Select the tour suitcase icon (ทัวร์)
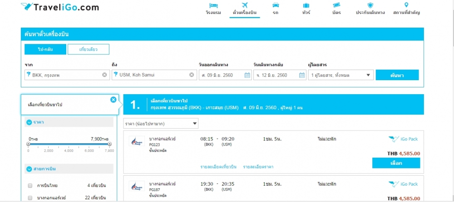Viewport: 454px width, 202px height. coord(306,5)
